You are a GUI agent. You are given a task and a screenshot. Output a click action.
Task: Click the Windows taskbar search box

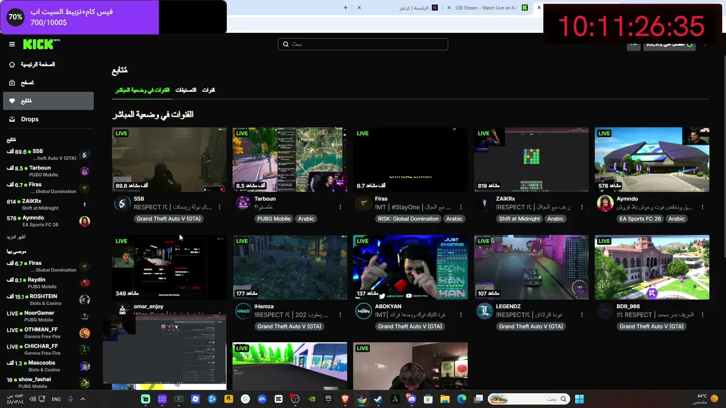[529, 399]
